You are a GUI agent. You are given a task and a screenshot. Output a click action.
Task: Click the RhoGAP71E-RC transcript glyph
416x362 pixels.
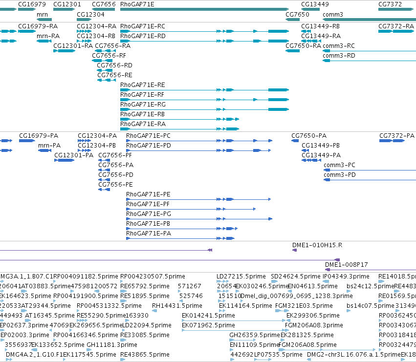[x=204, y=31]
